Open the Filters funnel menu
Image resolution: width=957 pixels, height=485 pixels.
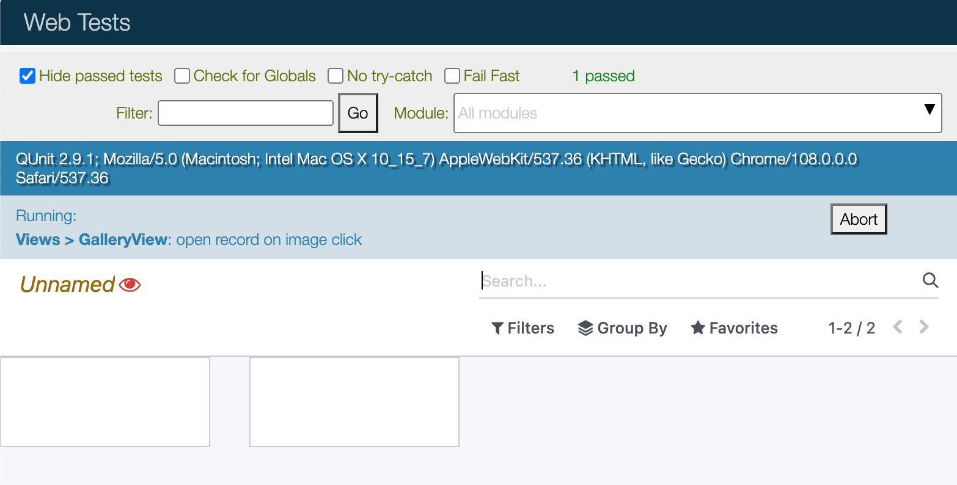click(522, 328)
